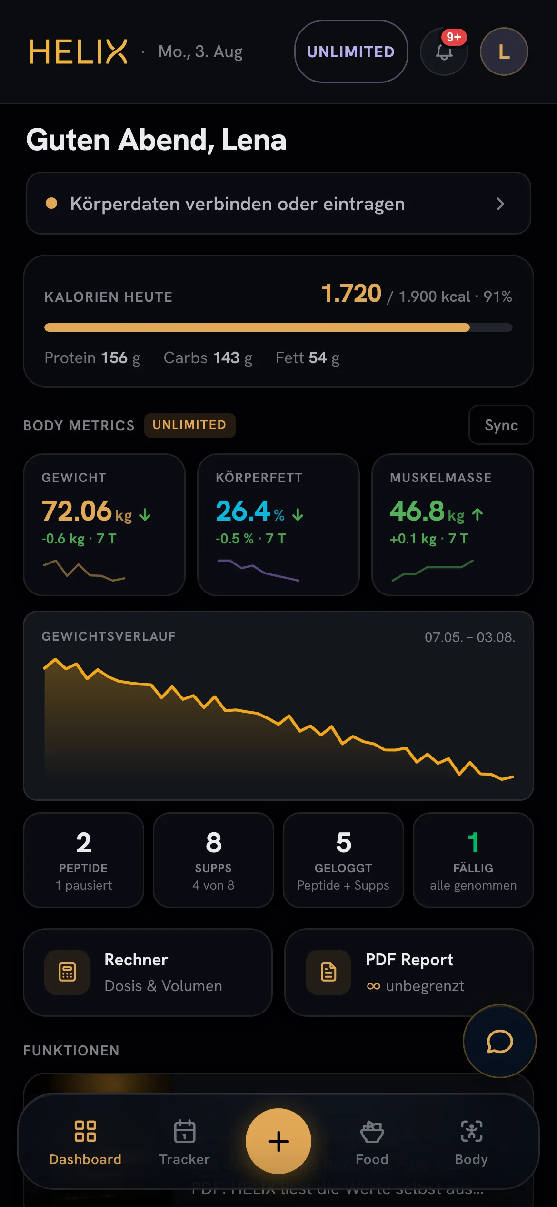This screenshot has width=557, height=1207.
Task: Tap the infinity symbol next to unbegrenzt
Action: coord(374,986)
